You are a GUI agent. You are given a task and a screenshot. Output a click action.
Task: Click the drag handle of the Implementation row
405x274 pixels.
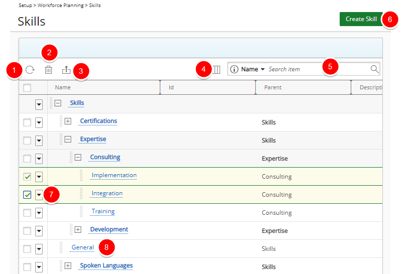coord(81,175)
